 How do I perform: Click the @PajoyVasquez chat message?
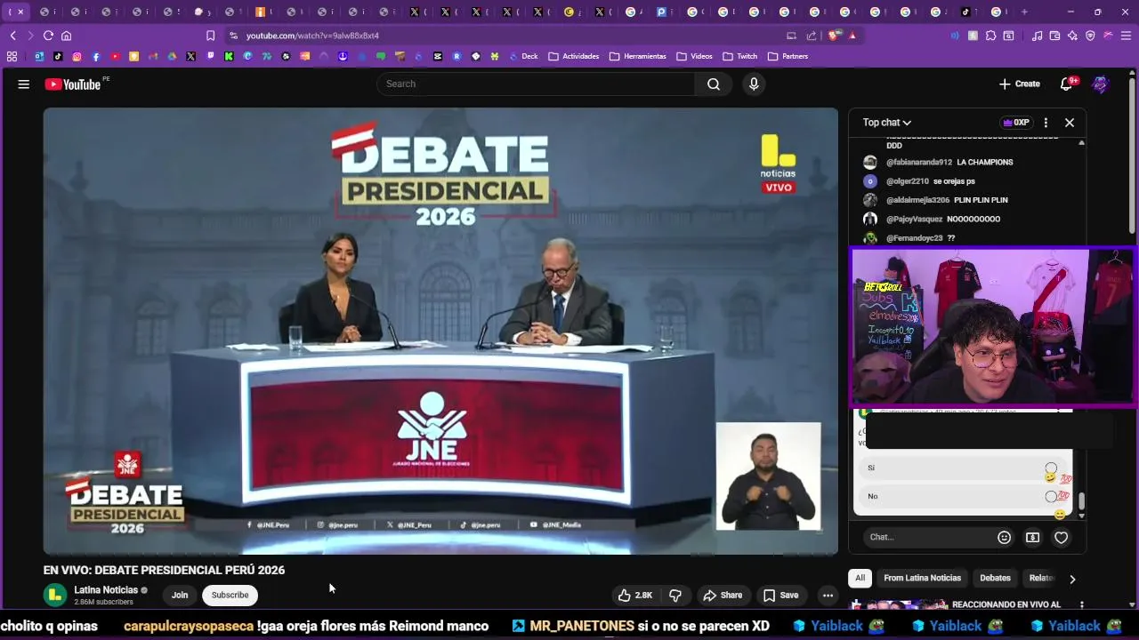(973, 219)
